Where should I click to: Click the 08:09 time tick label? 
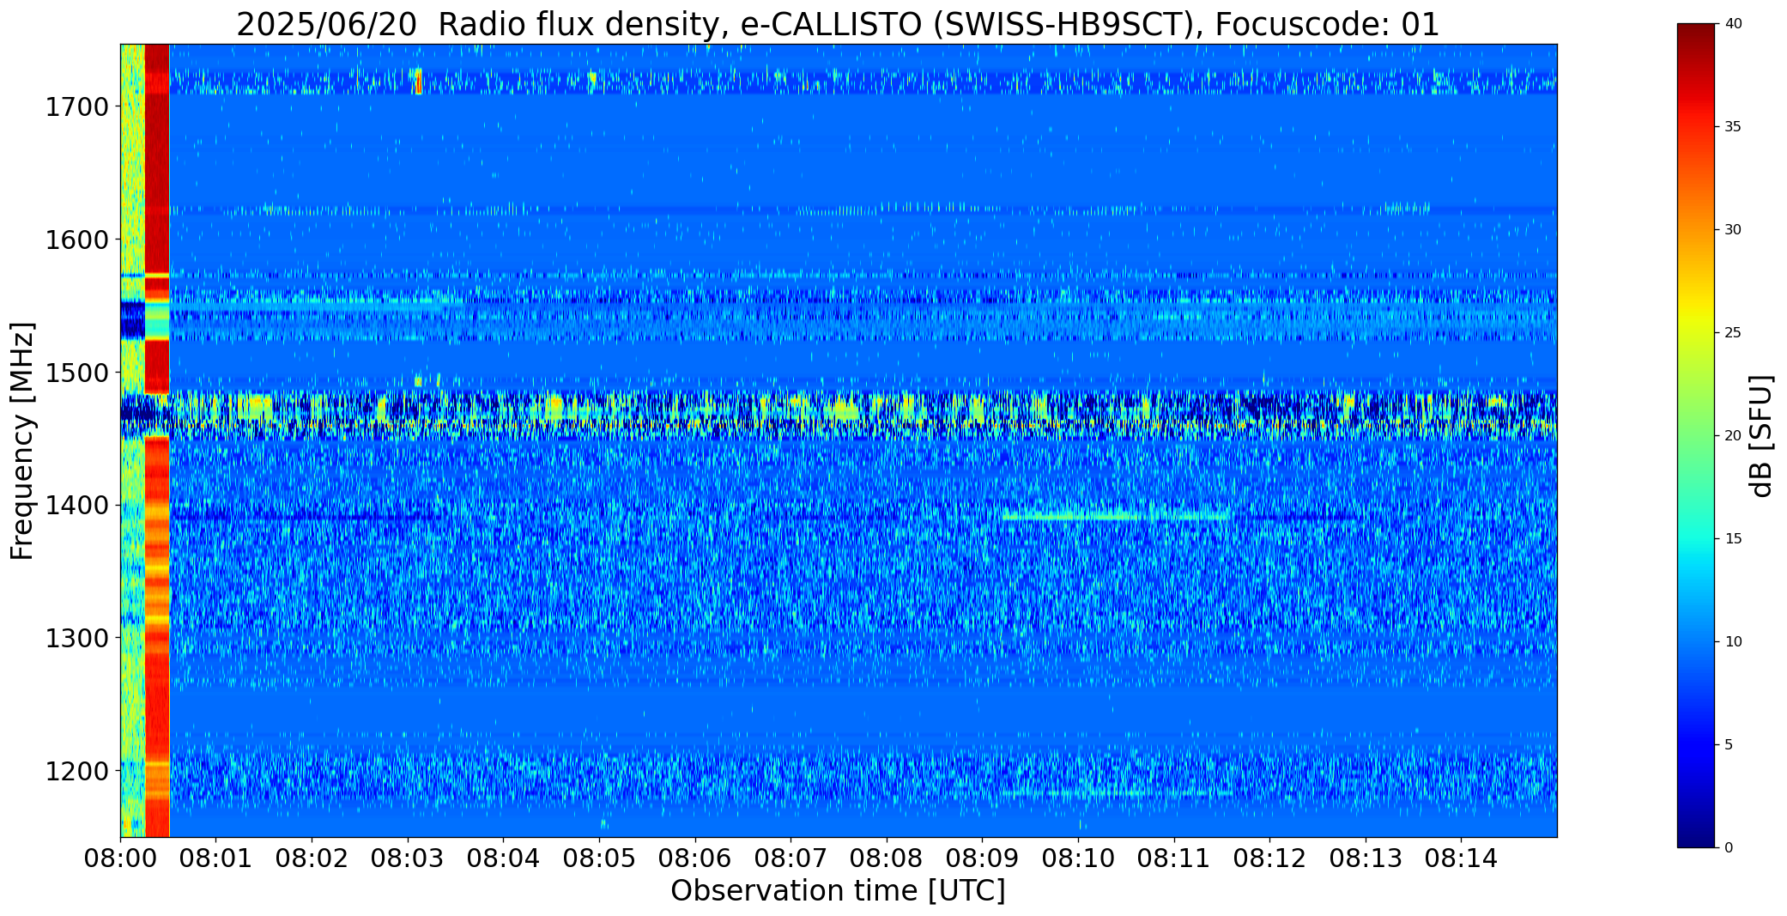pyautogui.click(x=982, y=858)
